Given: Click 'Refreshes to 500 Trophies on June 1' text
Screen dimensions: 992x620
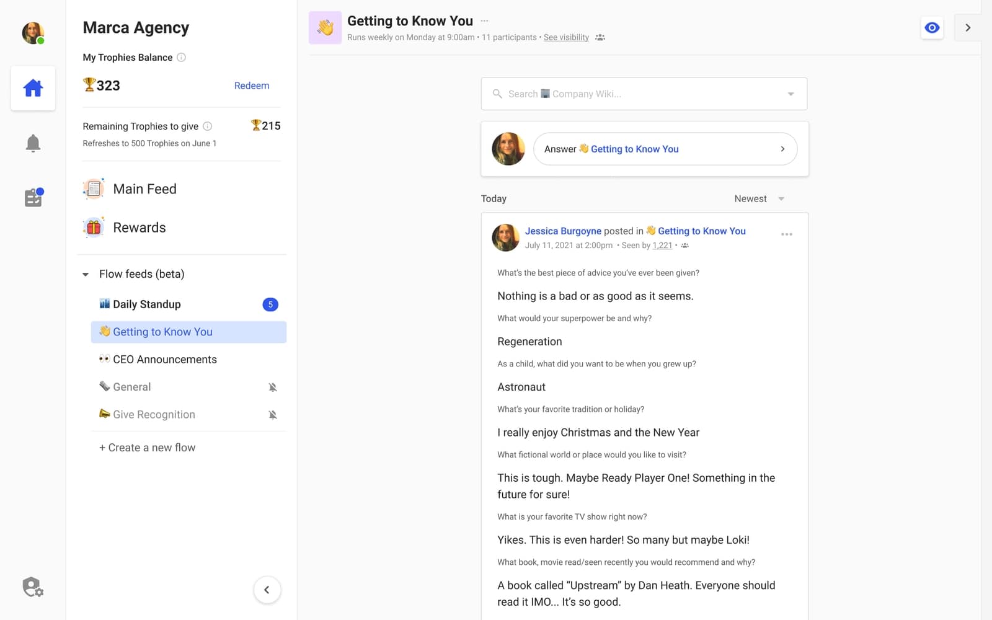Looking at the screenshot, I should (x=149, y=143).
